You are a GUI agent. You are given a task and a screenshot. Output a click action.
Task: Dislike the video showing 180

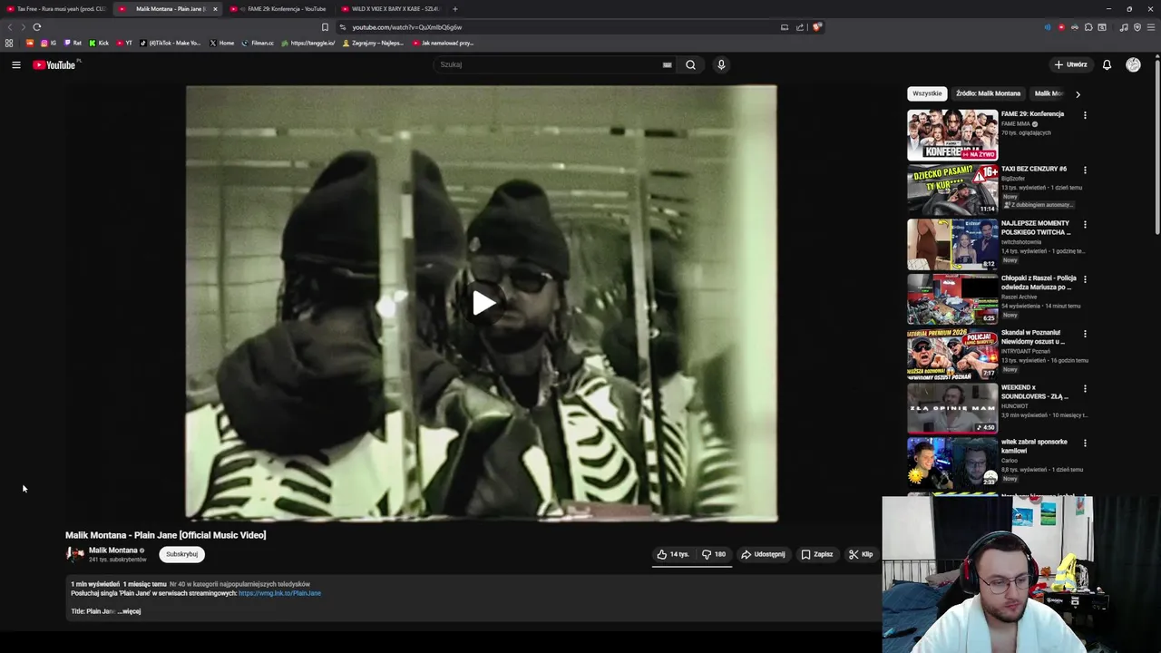point(714,554)
